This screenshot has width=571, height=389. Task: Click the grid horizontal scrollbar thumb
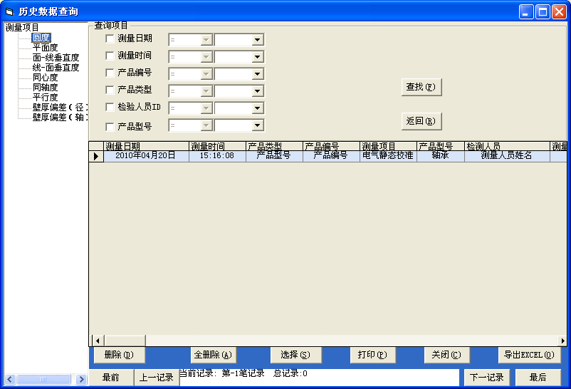point(124,340)
